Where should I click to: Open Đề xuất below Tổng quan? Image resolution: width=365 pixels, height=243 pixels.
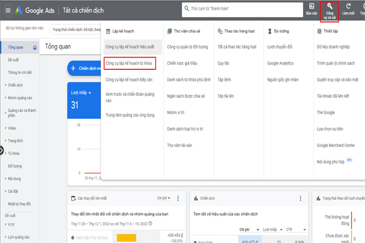tap(13, 60)
